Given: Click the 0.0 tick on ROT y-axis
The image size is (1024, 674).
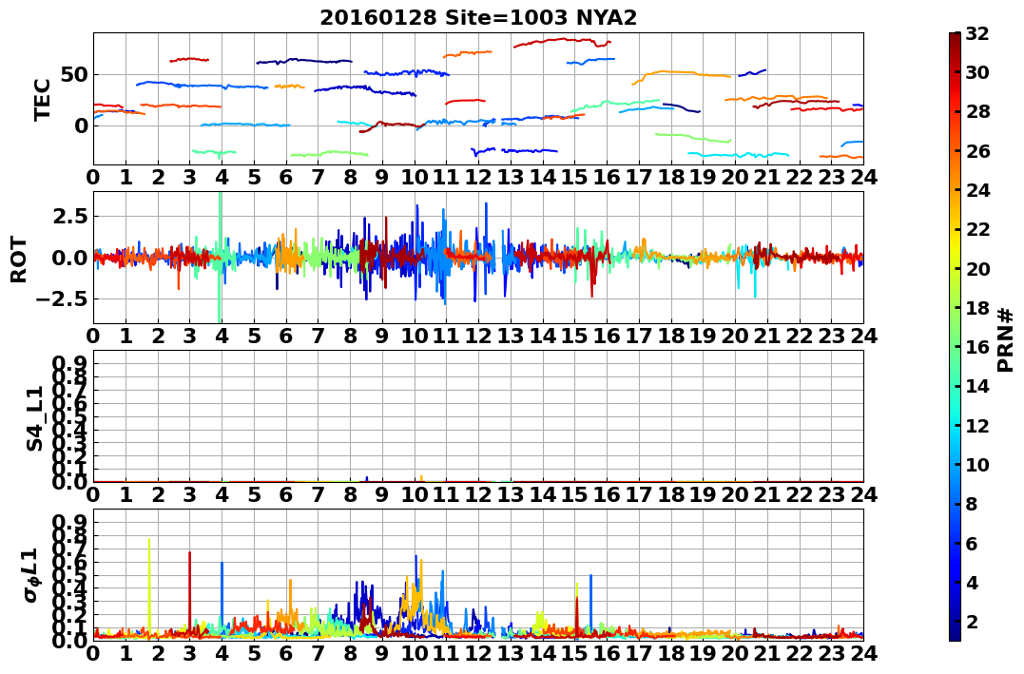Looking at the screenshot, I should [70, 258].
